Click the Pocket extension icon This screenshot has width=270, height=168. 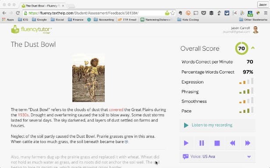point(203,13)
